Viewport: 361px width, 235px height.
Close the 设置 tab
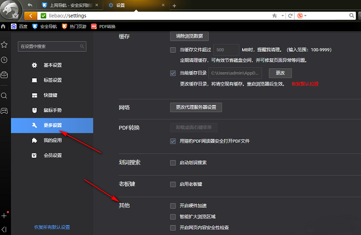(163, 5)
